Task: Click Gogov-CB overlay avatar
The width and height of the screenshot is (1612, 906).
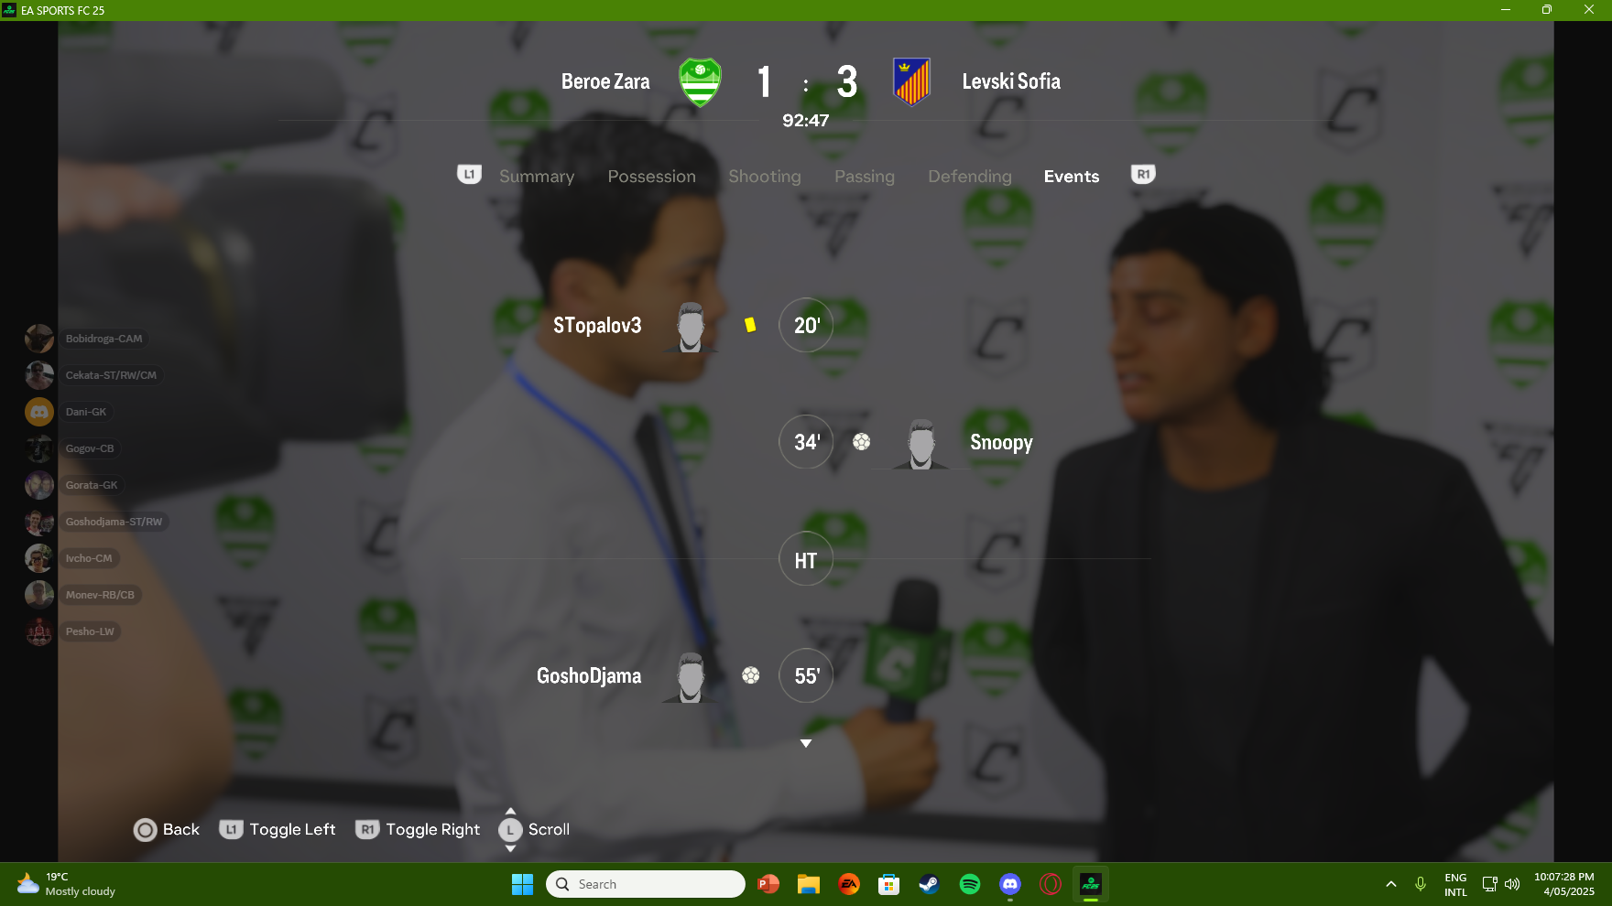Action: tap(39, 448)
